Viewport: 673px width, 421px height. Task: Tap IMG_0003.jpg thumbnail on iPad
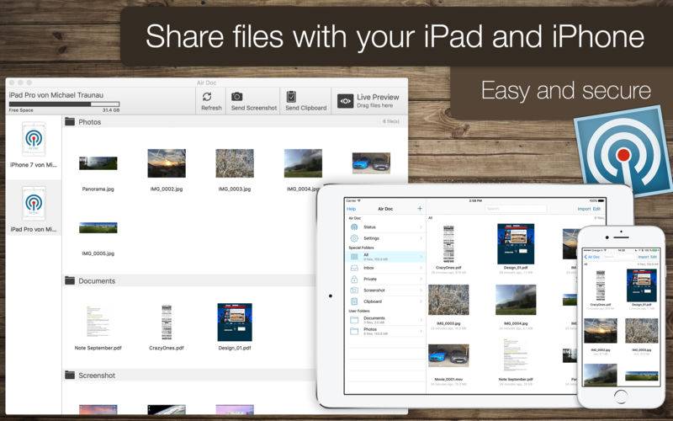click(x=448, y=300)
